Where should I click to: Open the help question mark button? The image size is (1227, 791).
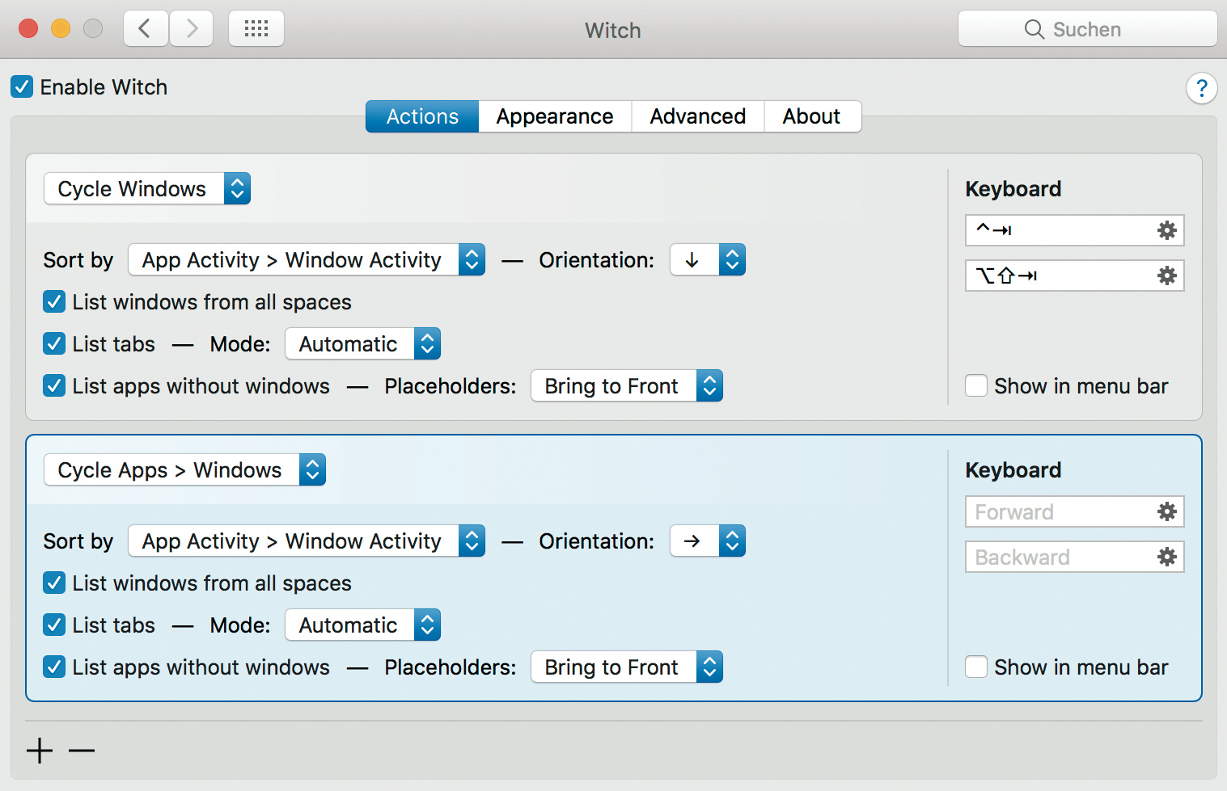pyautogui.click(x=1201, y=87)
